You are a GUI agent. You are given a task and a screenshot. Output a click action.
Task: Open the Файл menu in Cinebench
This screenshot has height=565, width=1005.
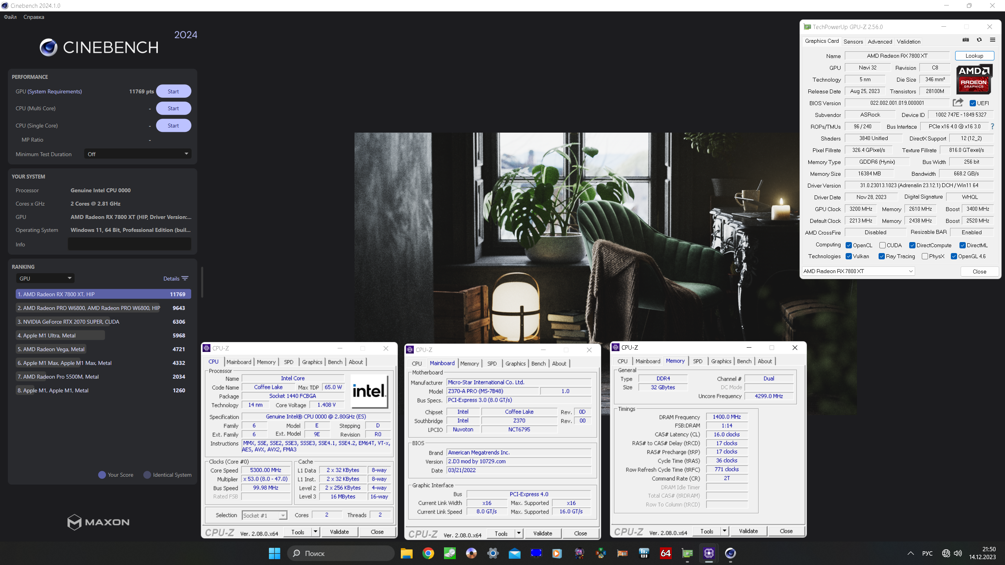pos(10,17)
